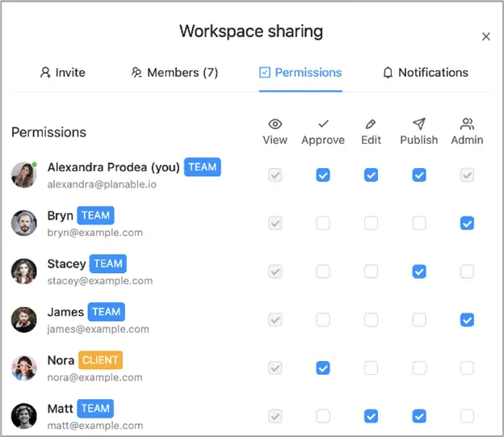Uncheck Publish permission for Stacey
This screenshot has height=437, width=504.
coord(419,271)
